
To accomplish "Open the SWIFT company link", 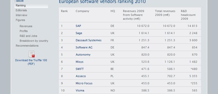I will point(80,69).
